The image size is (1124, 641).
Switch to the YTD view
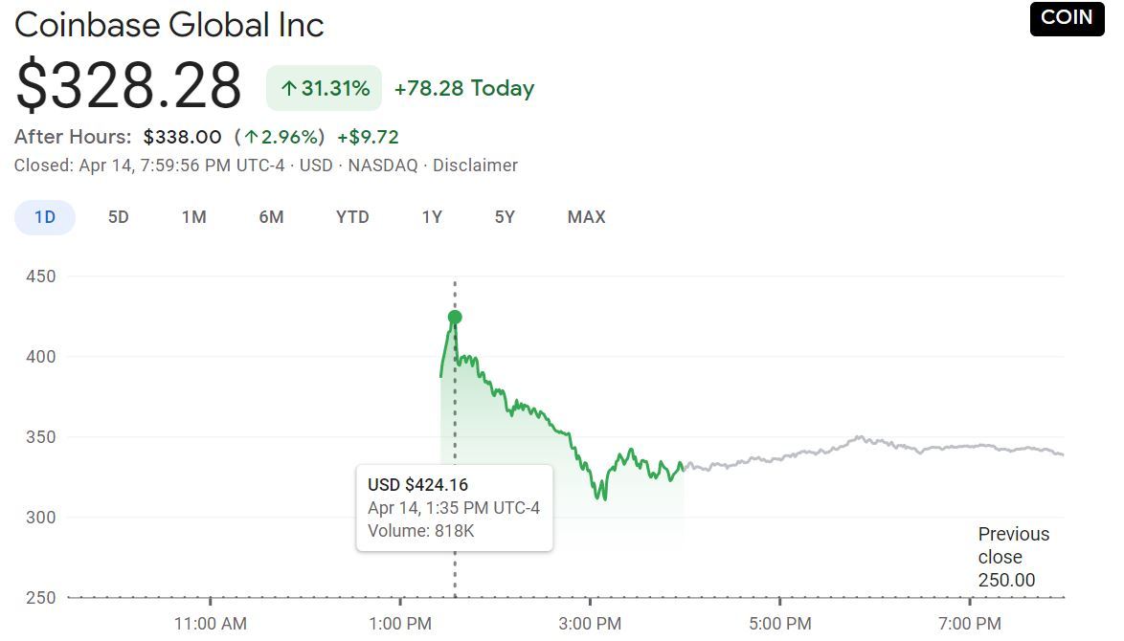(351, 217)
